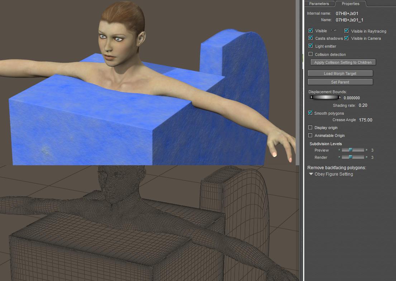Click the animation key icon beside Visible

click(333, 30)
